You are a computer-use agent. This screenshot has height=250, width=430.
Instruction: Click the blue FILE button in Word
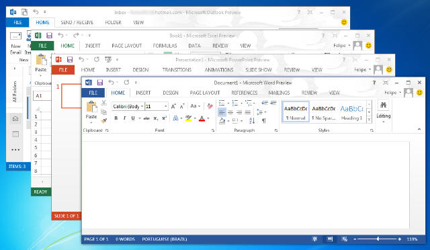point(93,93)
